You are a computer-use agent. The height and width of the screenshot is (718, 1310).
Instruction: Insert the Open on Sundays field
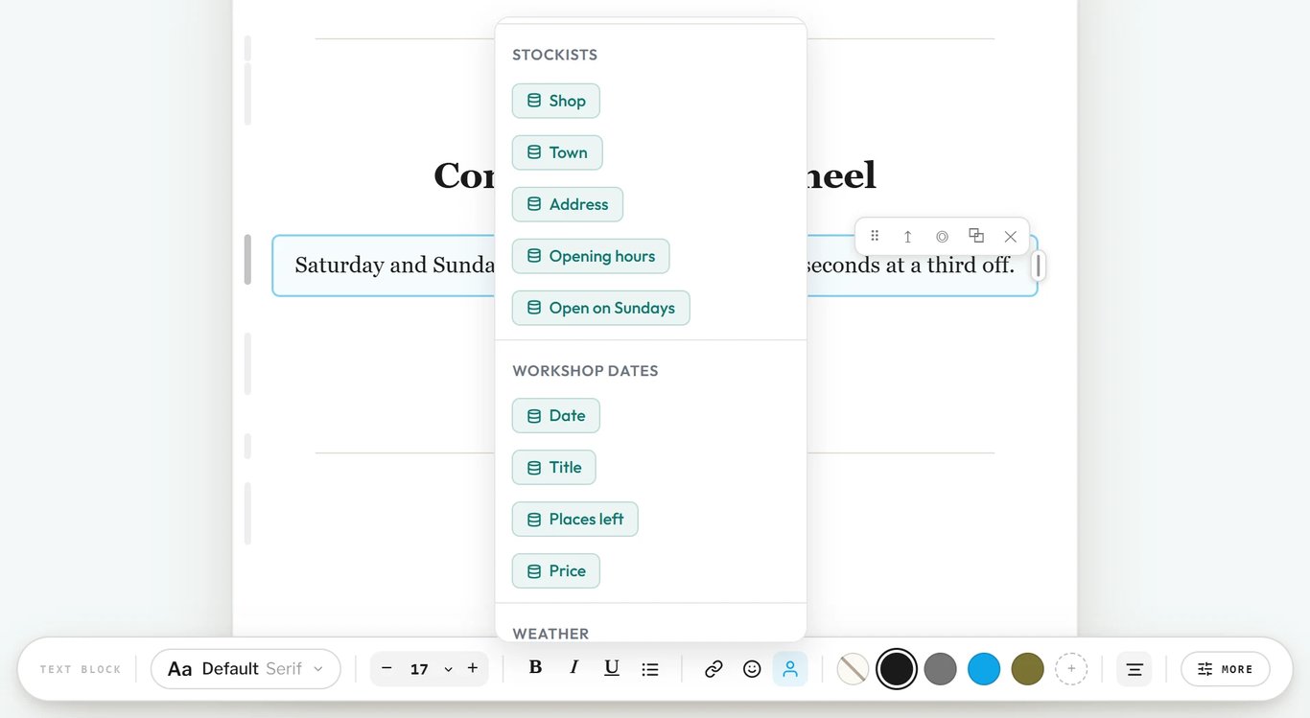[600, 308]
